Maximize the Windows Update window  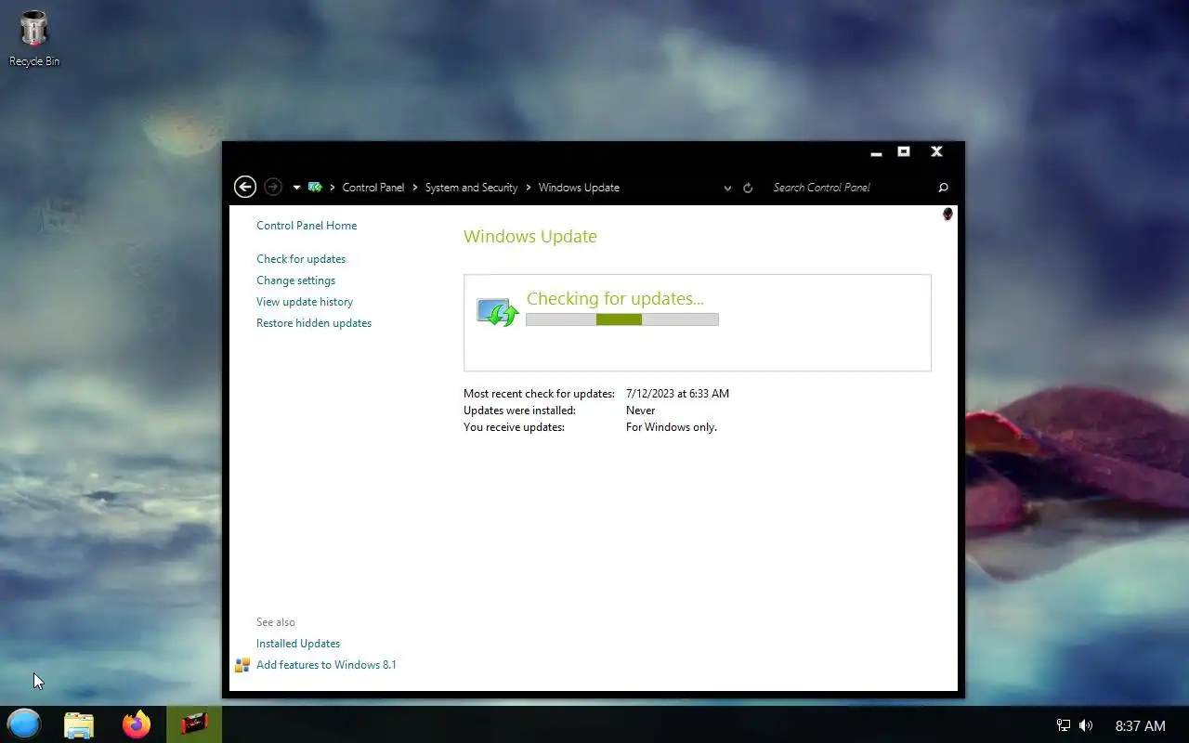pos(904,151)
